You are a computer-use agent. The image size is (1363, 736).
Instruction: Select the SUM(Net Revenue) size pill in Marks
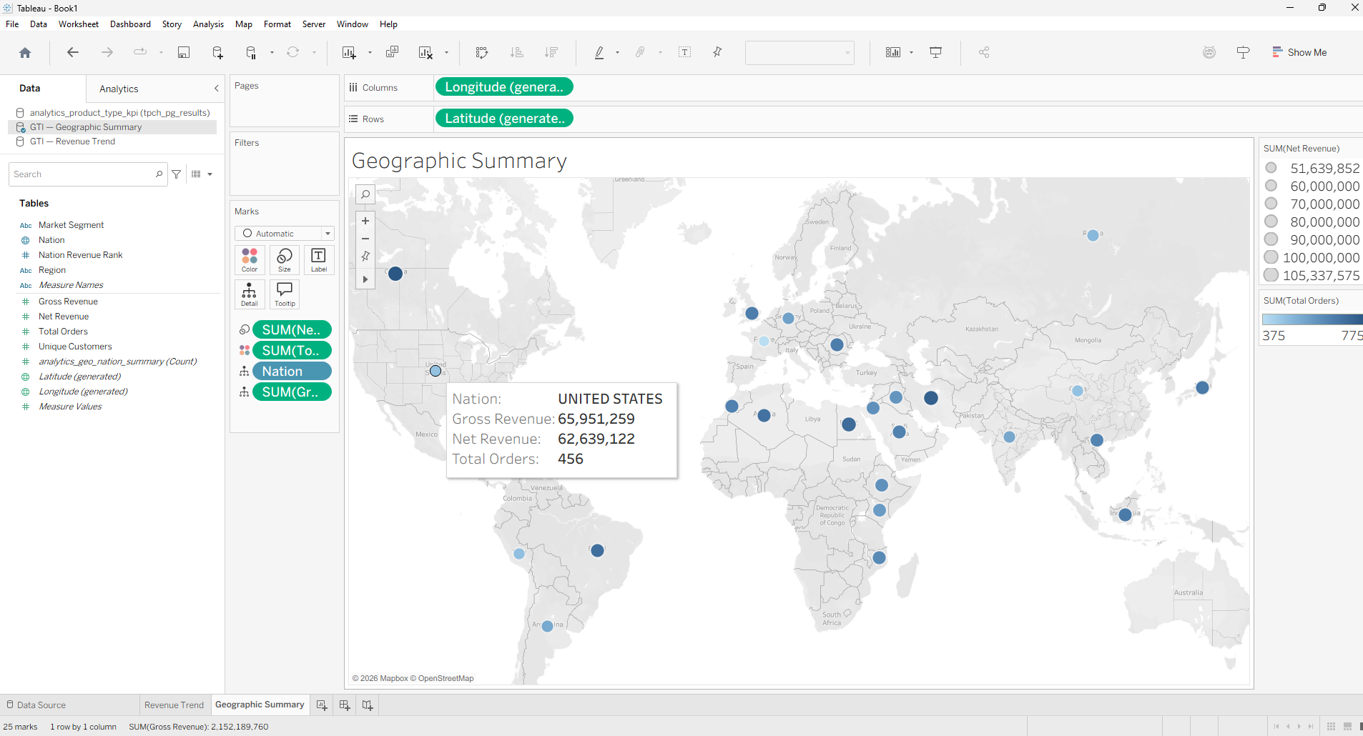tap(292, 329)
